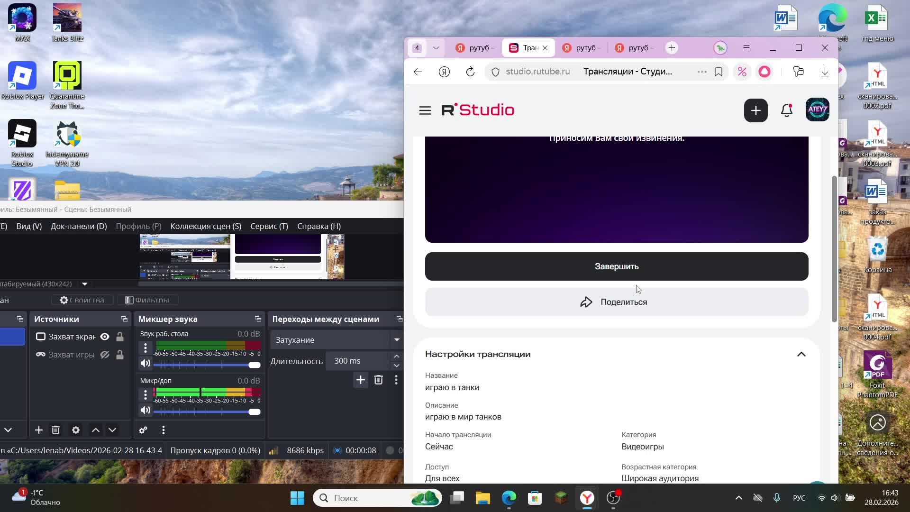Delete the selected source with the trash icon in Sources
Viewport: 910px width, 512px height.
click(55, 430)
